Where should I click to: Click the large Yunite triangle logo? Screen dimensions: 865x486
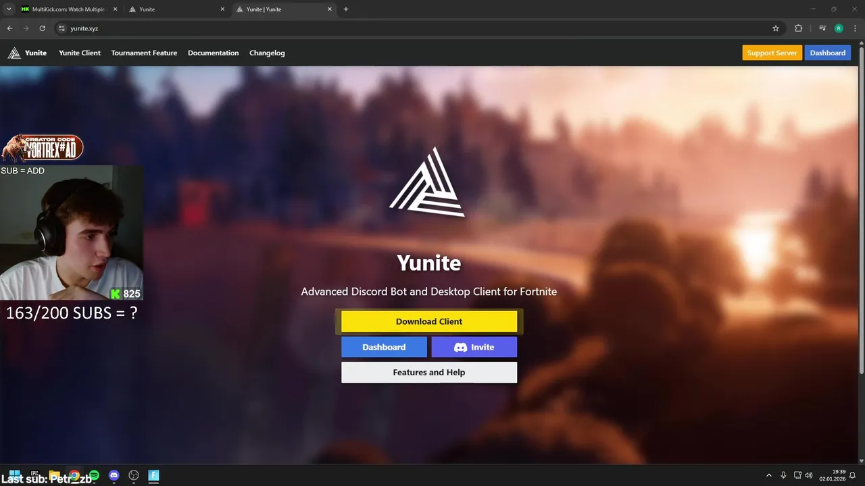point(427,182)
